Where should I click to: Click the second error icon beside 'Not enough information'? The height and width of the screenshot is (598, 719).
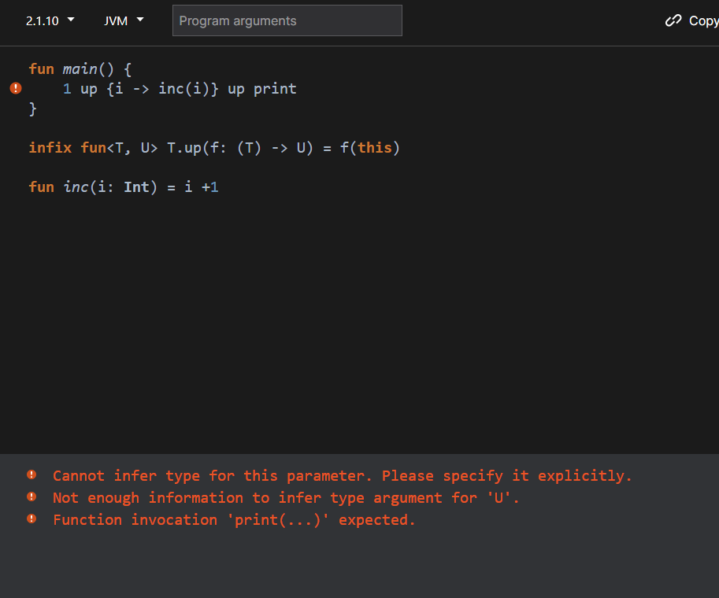[x=32, y=496]
